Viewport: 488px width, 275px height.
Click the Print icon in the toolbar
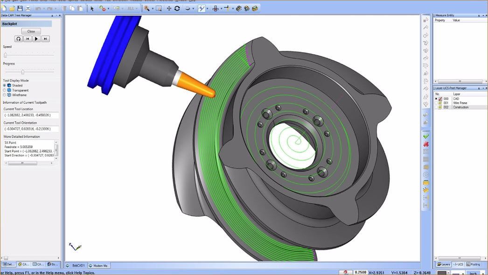28,8
